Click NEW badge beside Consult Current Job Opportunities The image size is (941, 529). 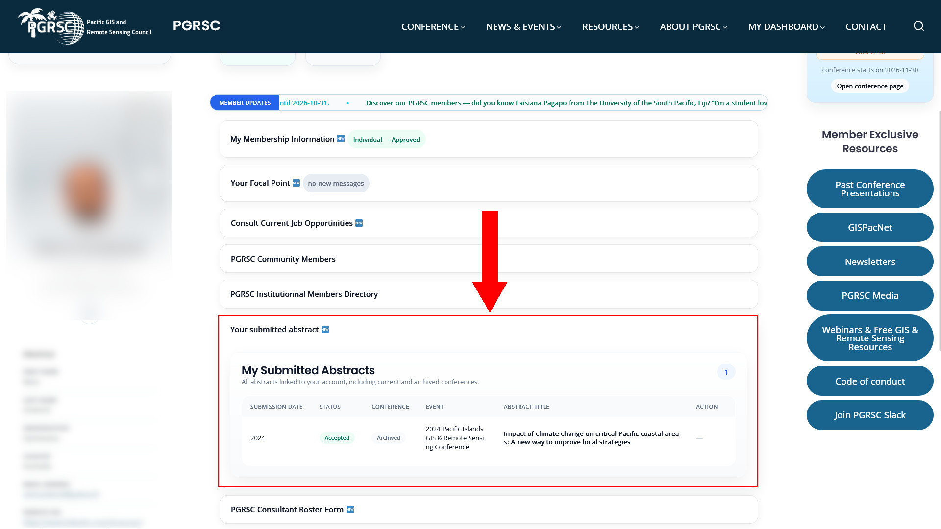tap(359, 223)
